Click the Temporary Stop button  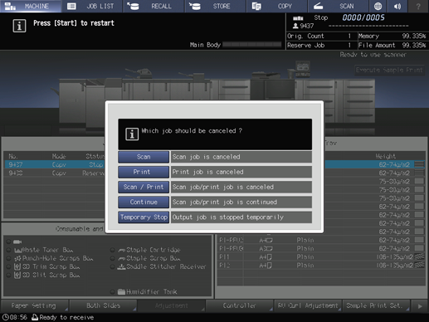[x=144, y=217]
